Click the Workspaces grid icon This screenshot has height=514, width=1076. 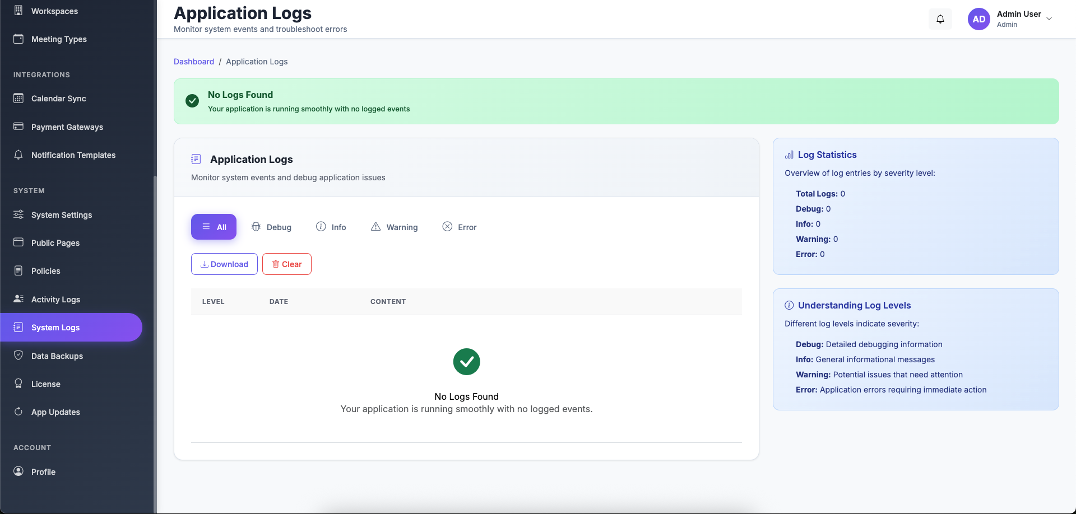[x=18, y=11]
